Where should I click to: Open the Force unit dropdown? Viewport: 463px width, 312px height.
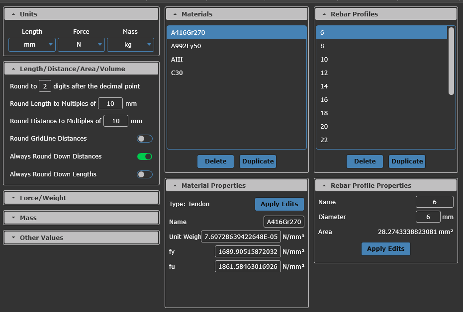point(81,45)
